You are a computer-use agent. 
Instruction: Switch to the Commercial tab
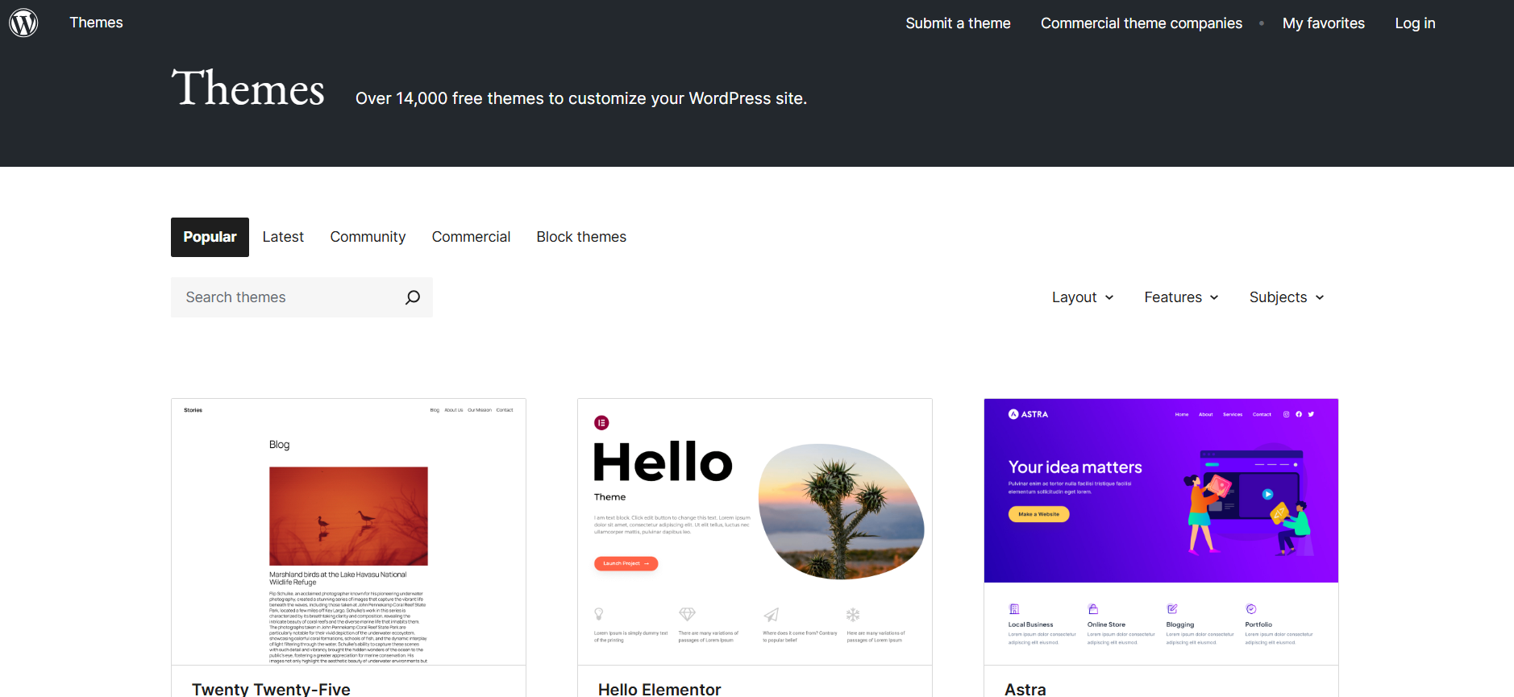[471, 237]
